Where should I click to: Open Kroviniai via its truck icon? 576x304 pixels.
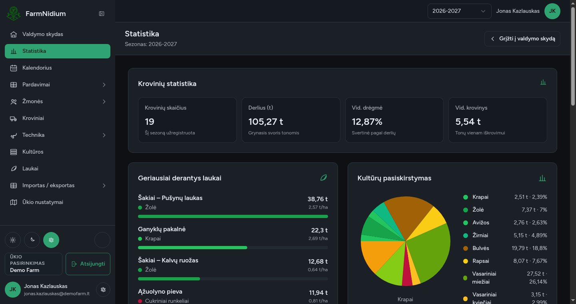(14, 118)
